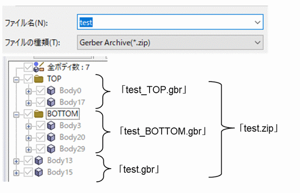Click the Body3 cube icon
This screenshot has width=300, height=193.
(x=51, y=126)
